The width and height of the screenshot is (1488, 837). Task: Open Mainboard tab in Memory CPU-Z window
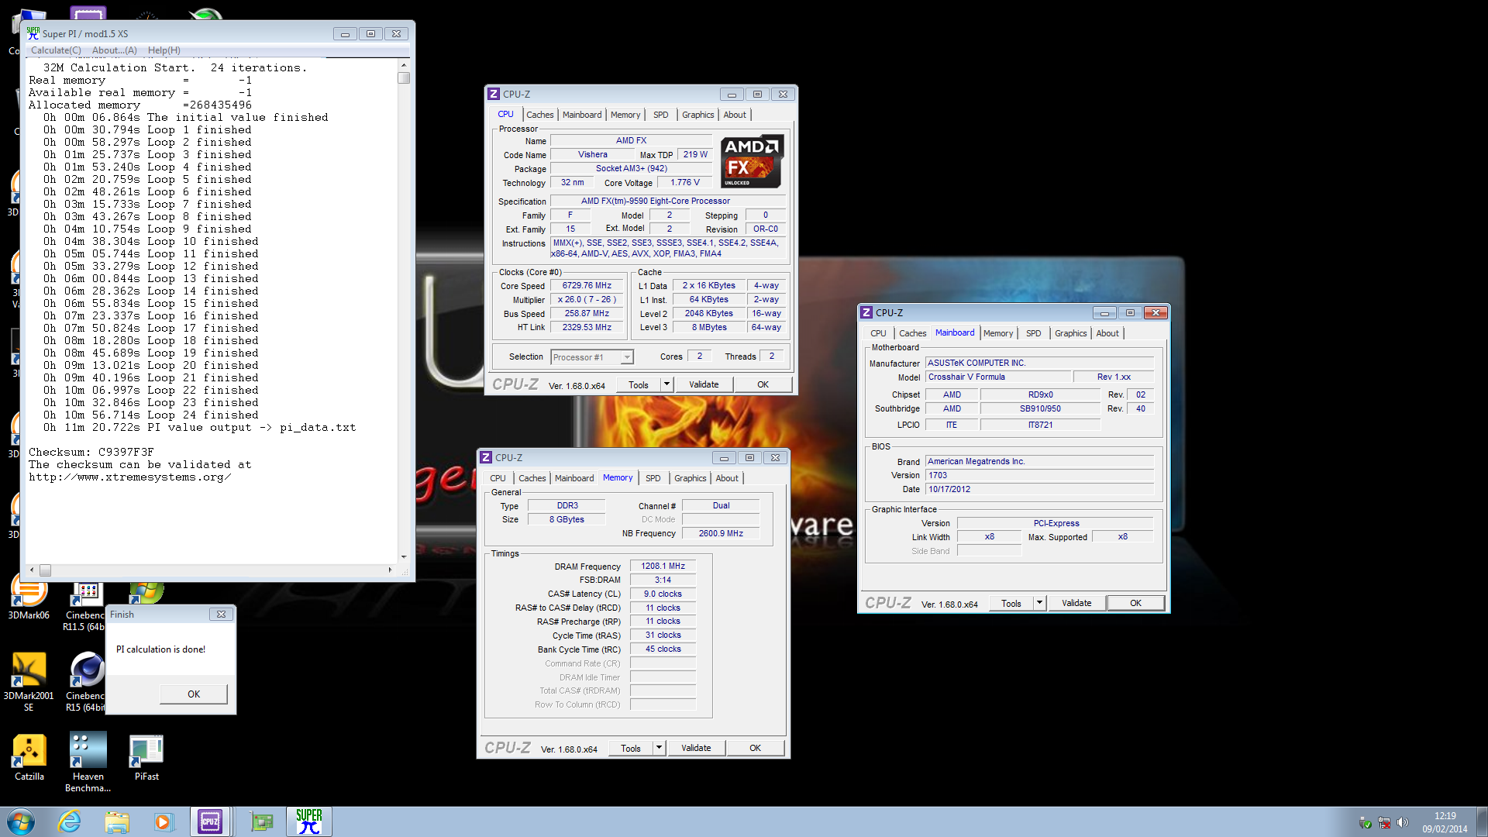coord(573,478)
